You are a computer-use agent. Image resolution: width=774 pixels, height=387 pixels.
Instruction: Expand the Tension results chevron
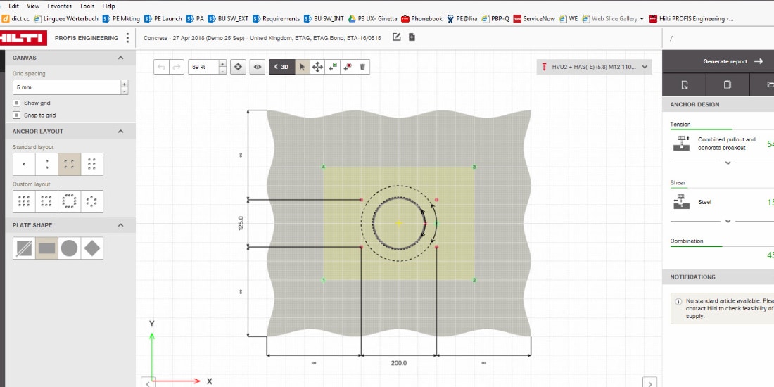coord(728,163)
